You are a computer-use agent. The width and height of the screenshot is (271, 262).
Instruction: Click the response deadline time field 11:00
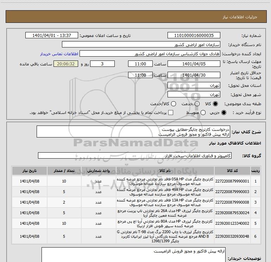tap(140, 64)
